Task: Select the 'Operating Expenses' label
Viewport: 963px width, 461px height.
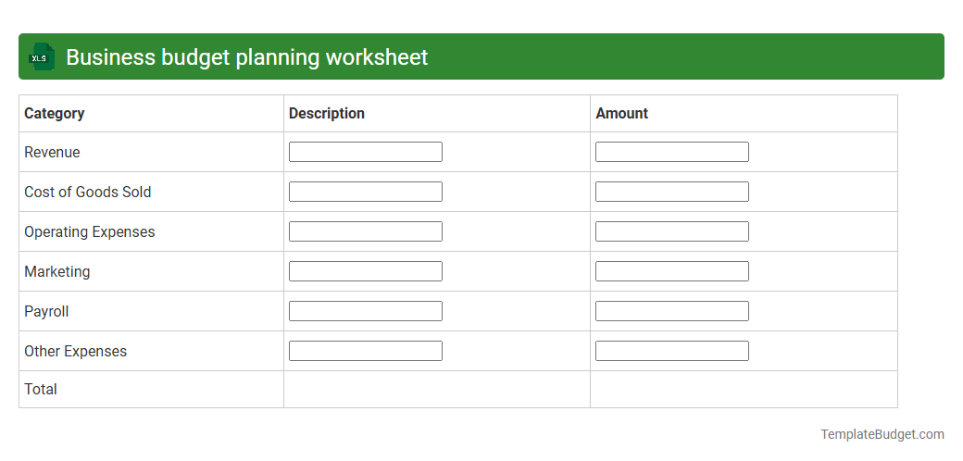Action: [90, 232]
